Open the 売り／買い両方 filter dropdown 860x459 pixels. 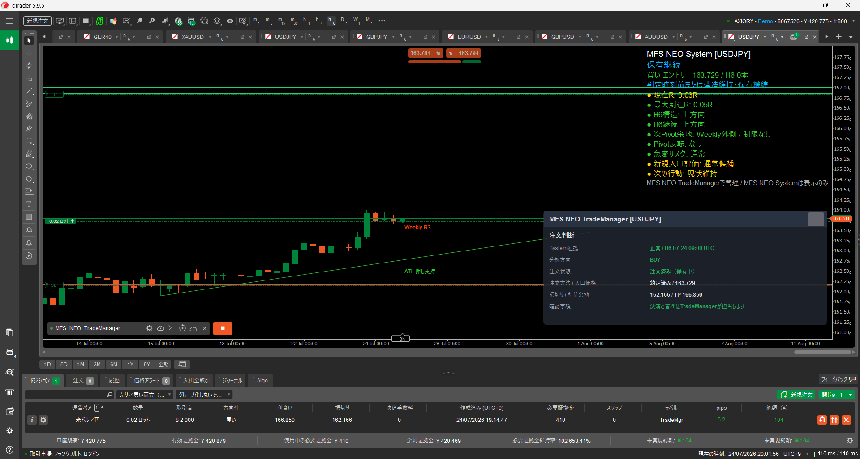(x=145, y=395)
